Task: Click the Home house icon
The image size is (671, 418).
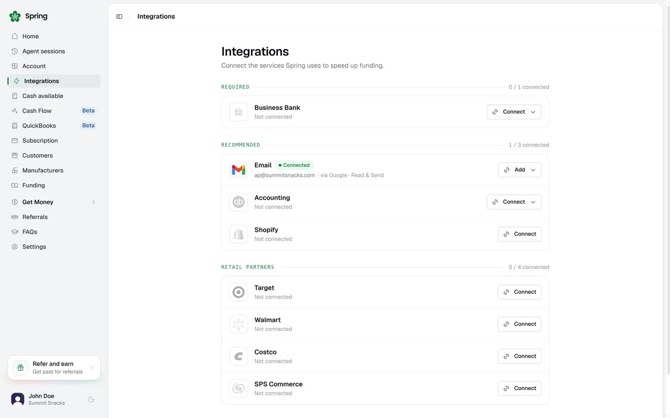Action: point(15,37)
